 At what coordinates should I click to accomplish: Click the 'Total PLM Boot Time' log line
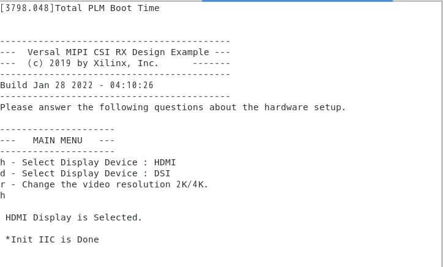click(x=80, y=8)
